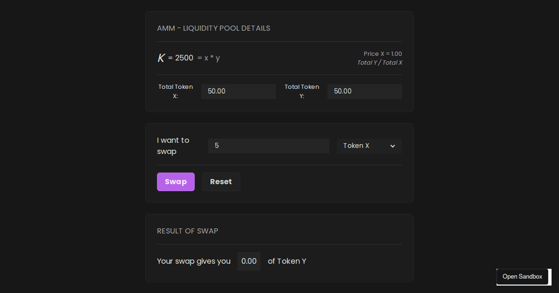Click the chevron on the token selector
This screenshot has height=293, width=559.
pyautogui.click(x=393, y=146)
